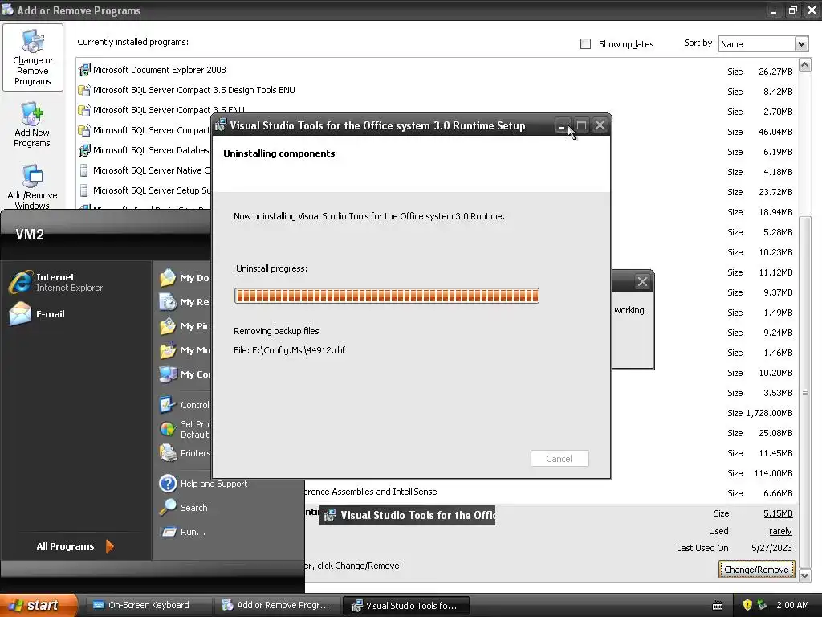
Task: Click the Uninstall progress bar
Action: [x=387, y=296]
